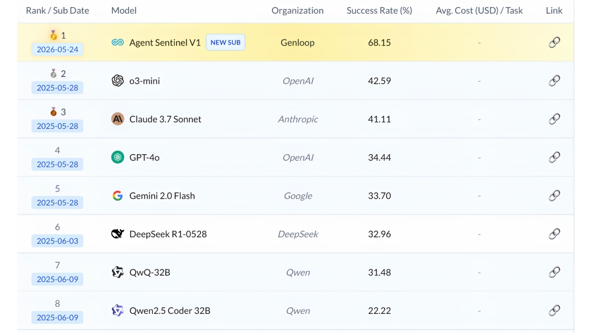
Task: Click the 34.44 success rate value
Action: click(379, 157)
